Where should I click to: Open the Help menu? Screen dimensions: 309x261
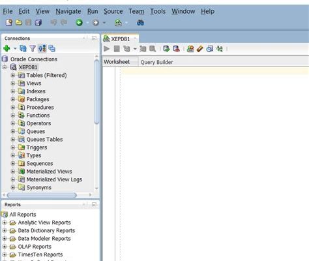(x=207, y=11)
